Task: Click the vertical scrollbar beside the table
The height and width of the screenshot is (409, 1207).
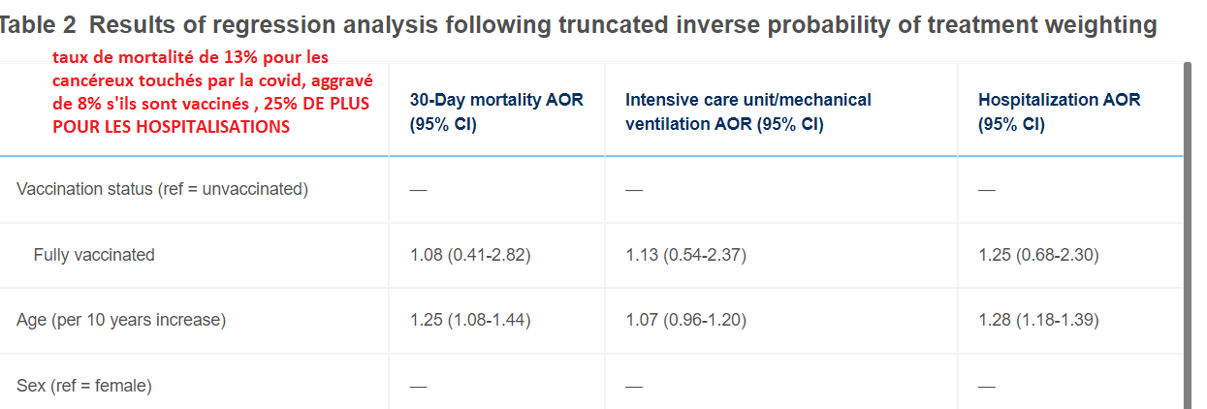Action: [1187, 233]
